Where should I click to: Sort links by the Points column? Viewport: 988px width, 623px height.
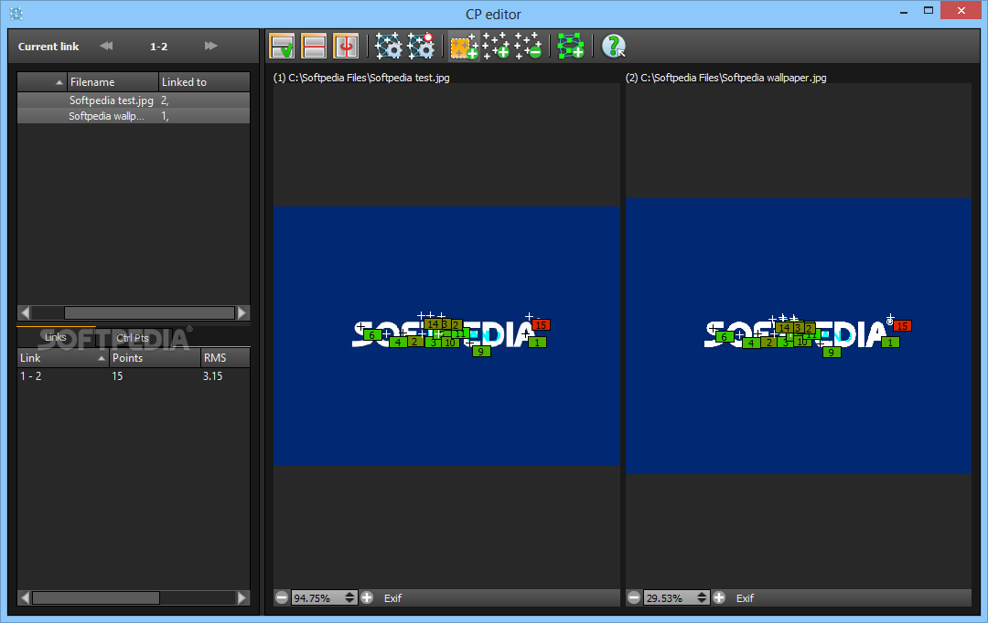[155, 357]
